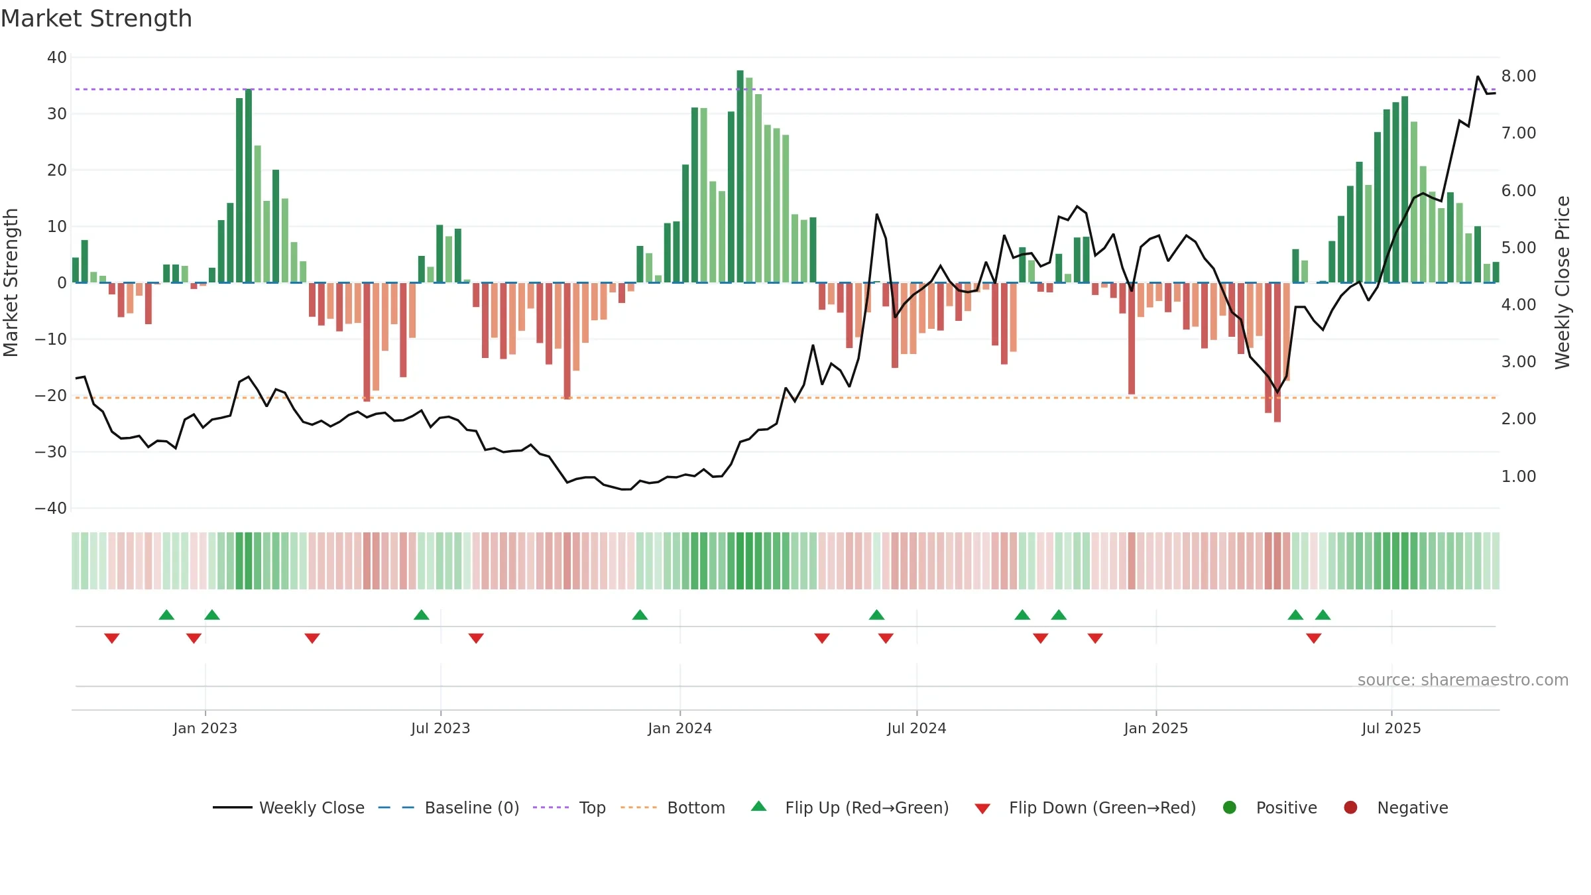Screen dimensions: 1591x895
Task: Click the red Negative dot in the legend
Action: pyautogui.click(x=1350, y=807)
